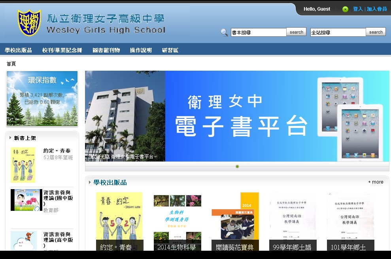The height and width of the screenshot is (259, 391).
Task: Open the 操作說明 menu item
Action: coord(141,50)
